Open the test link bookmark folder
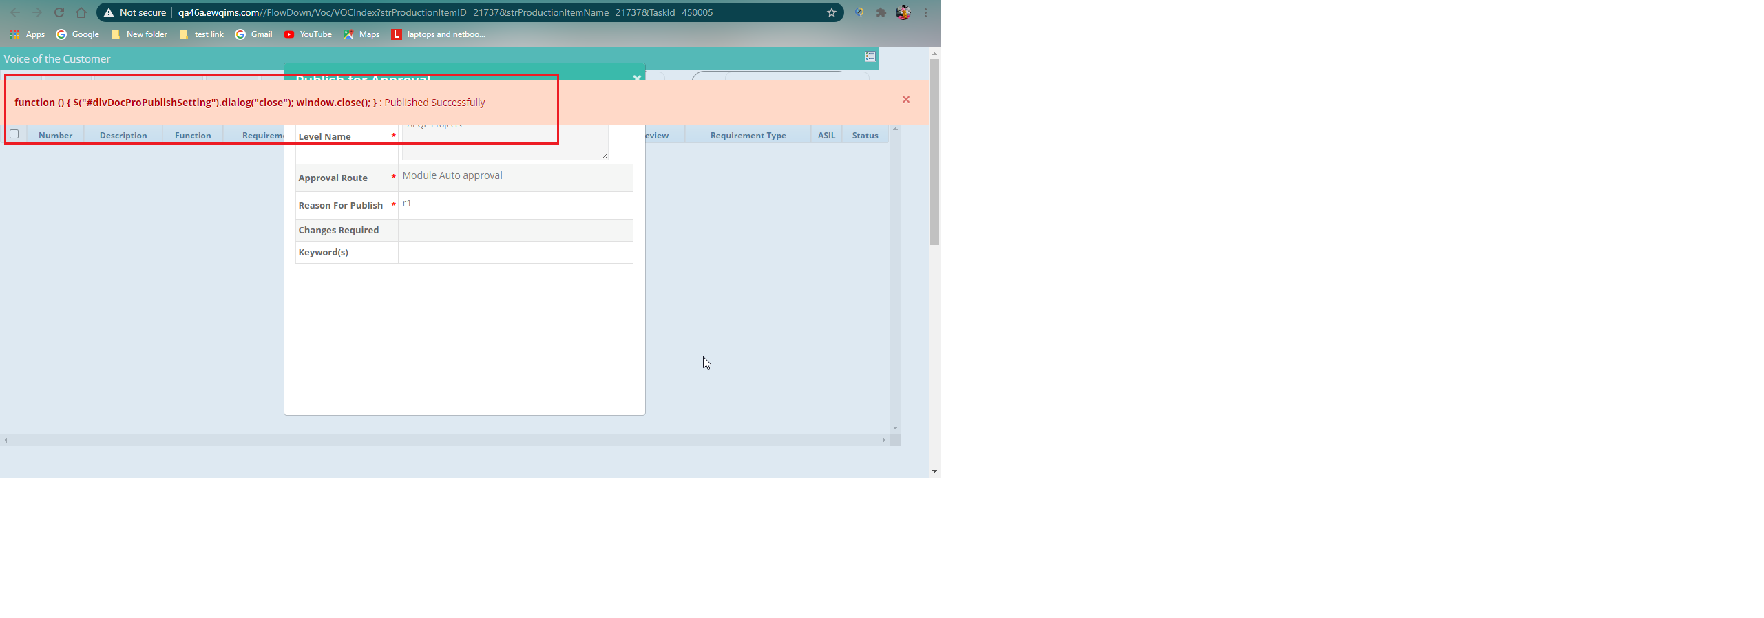 [202, 34]
